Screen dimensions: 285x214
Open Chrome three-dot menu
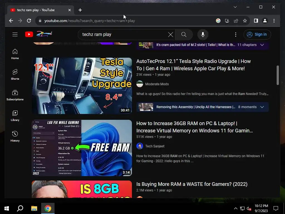274,21
